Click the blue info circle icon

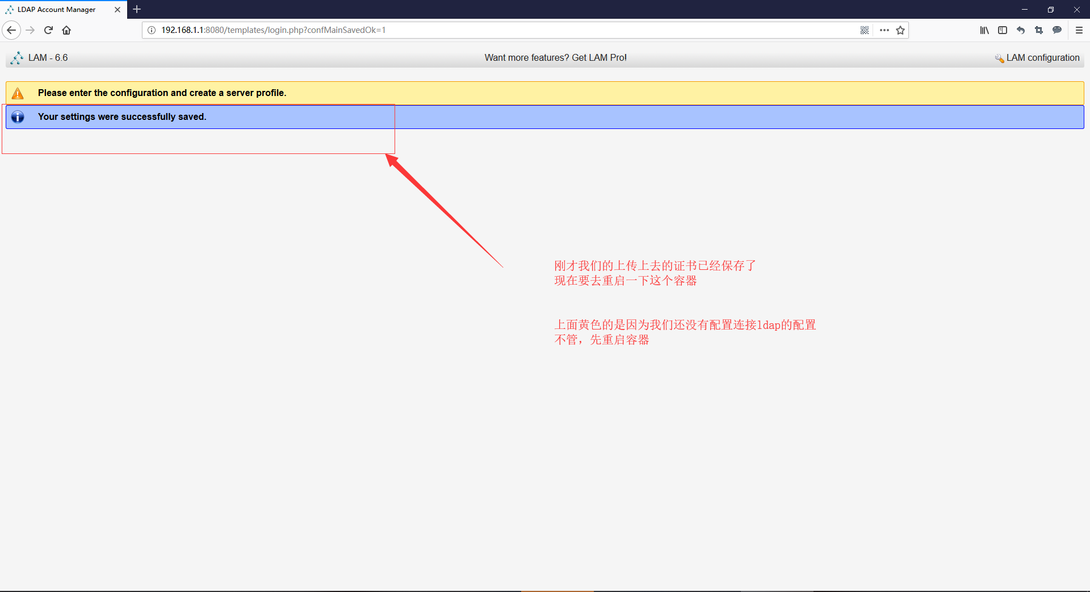coord(18,116)
